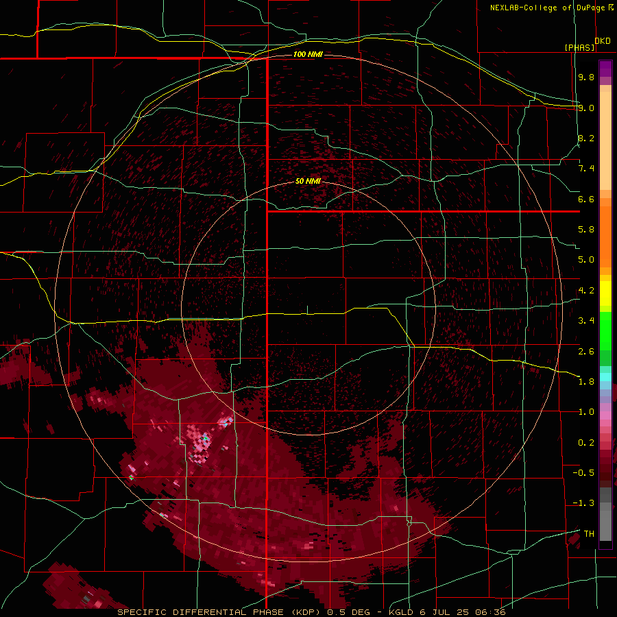617x617 pixels.
Task: Select the TH threshold label on the scale
Action: point(589,534)
